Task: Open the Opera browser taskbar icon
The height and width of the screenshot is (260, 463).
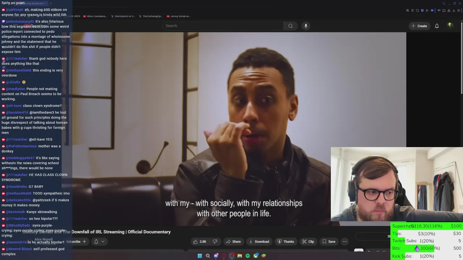Action: pyautogui.click(x=224, y=256)
